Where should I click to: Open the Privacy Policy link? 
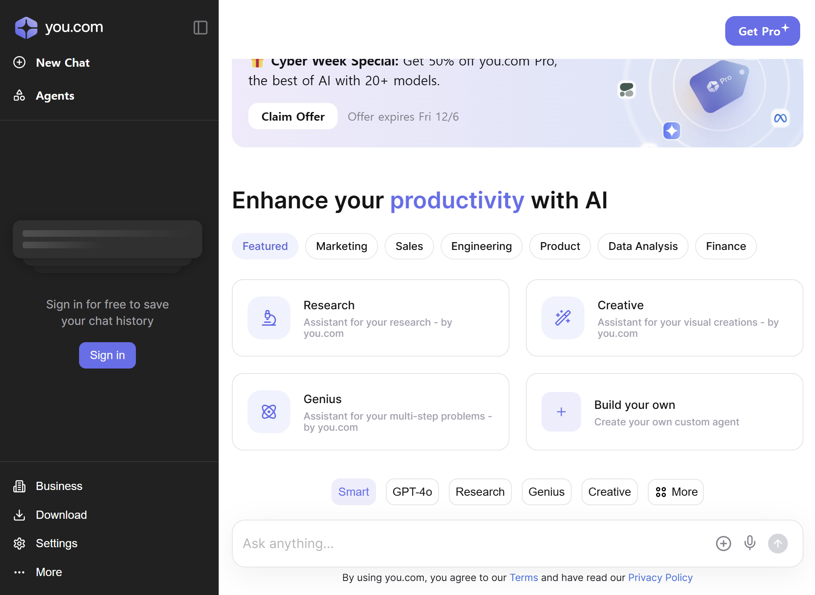point(661,578)
